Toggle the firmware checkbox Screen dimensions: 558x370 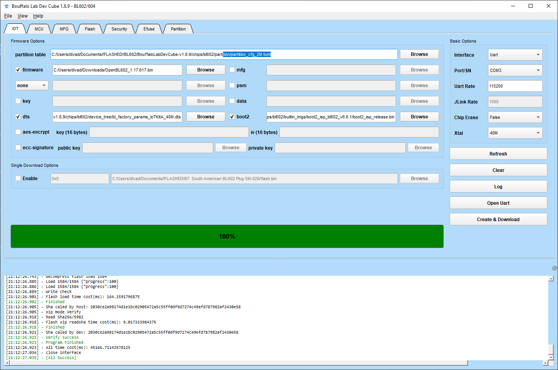click(18, 70)
